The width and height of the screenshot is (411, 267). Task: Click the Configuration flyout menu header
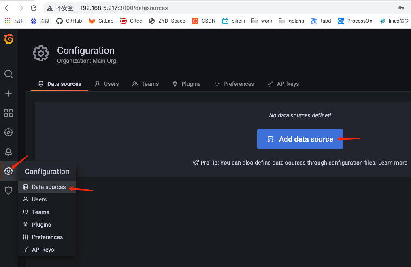tap(47, 172)
